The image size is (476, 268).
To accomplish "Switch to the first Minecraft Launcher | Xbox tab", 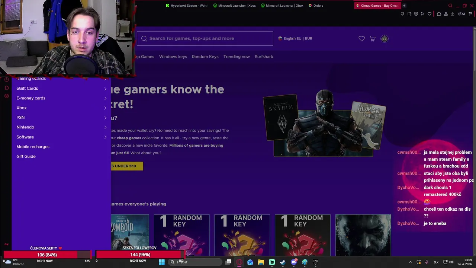I will (x=234, y=6).
